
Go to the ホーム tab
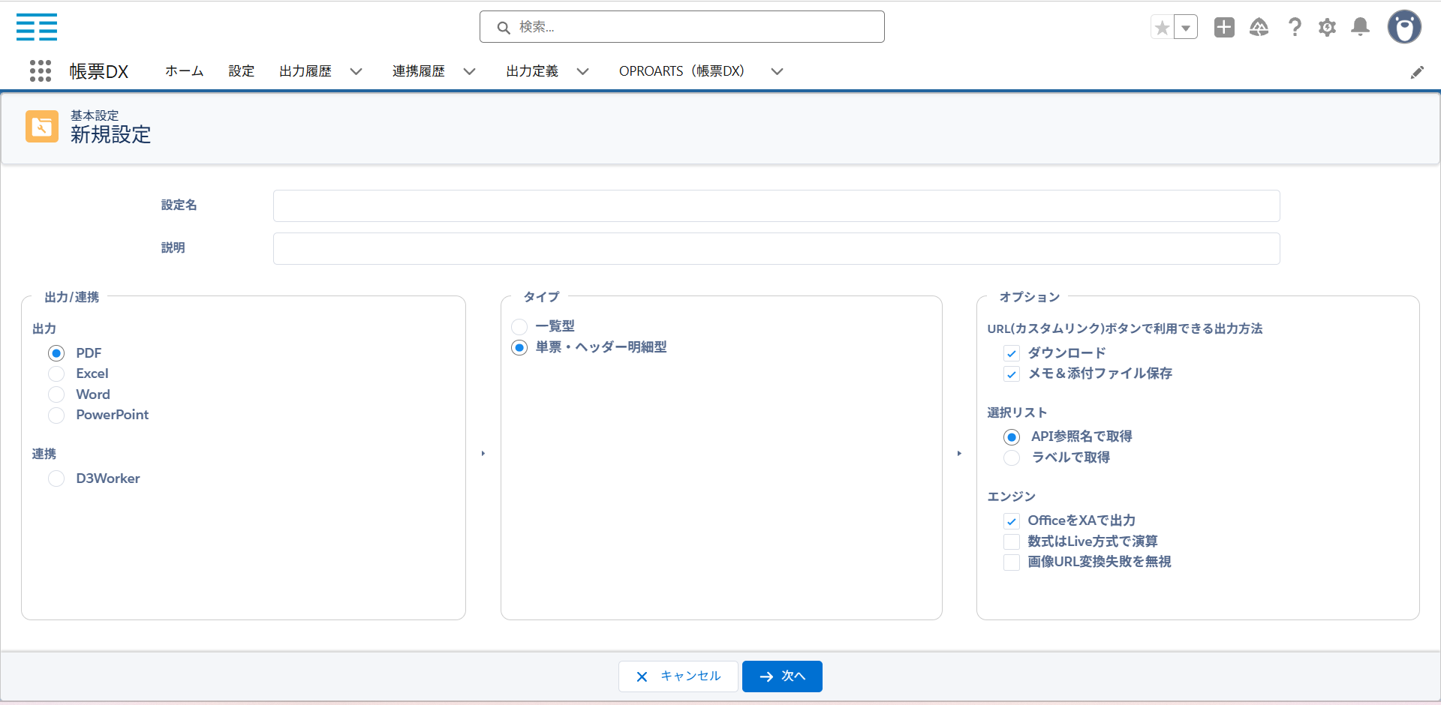point(185,71)
